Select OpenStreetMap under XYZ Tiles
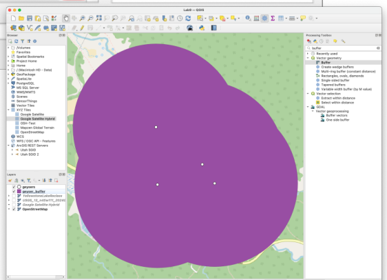 [32, 132]
